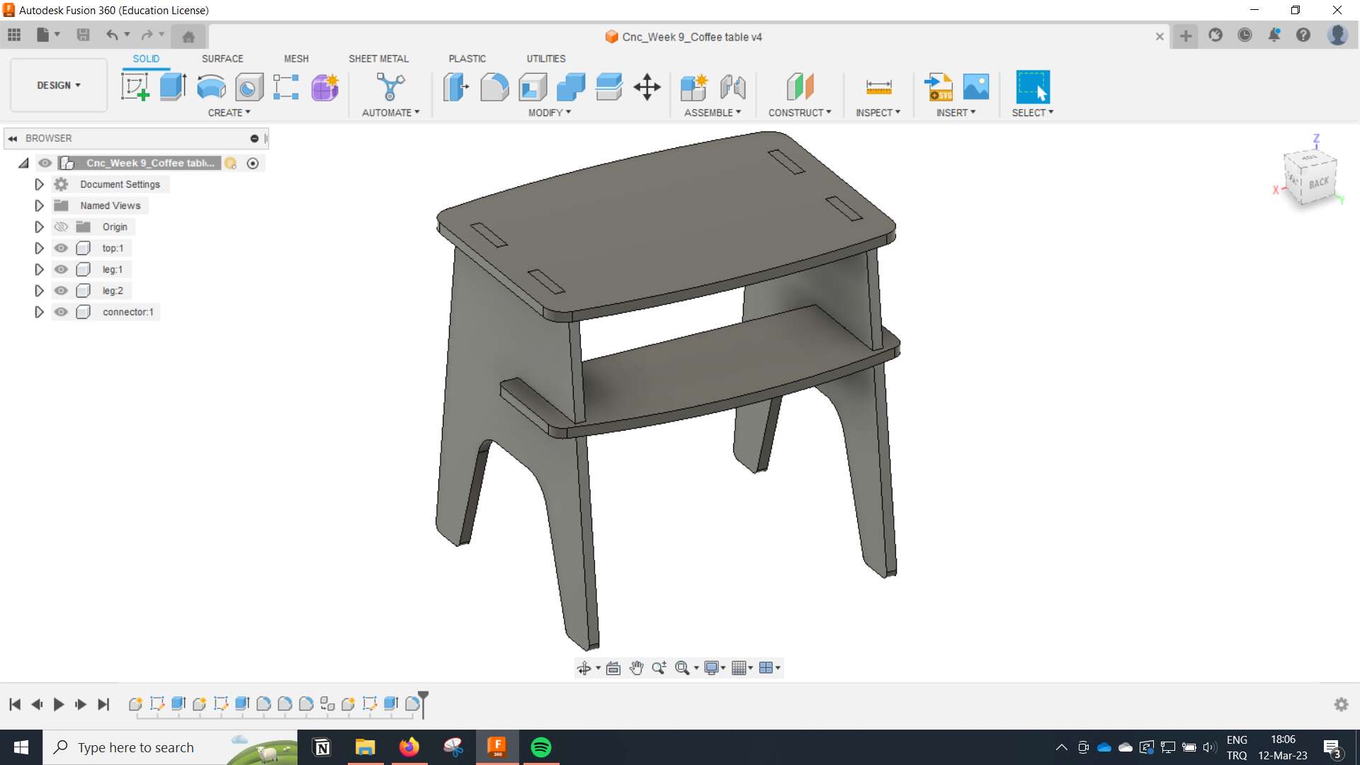
Task: Hide the leg:1 component
Action: pyautogui.click(x=61, y=269)
